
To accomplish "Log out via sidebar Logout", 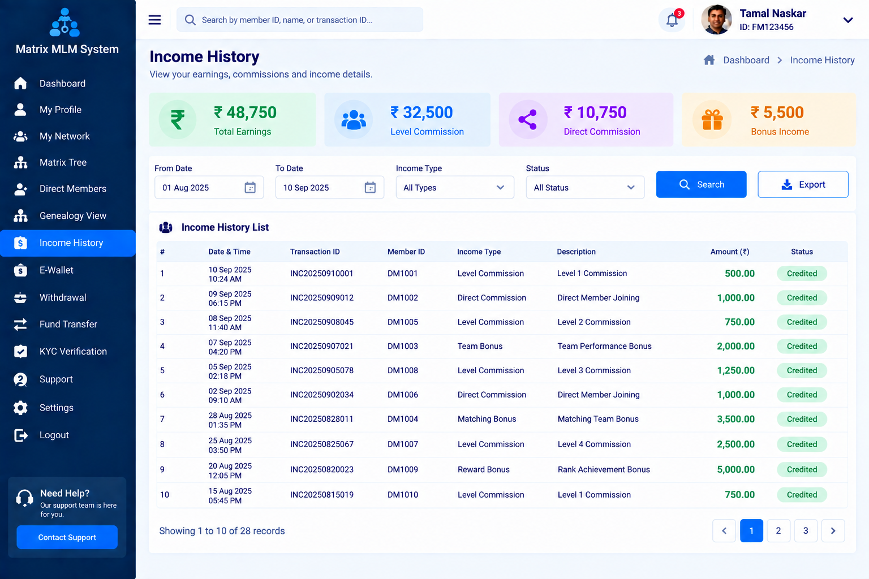I will pyautogui.click(x=68, y=435).
